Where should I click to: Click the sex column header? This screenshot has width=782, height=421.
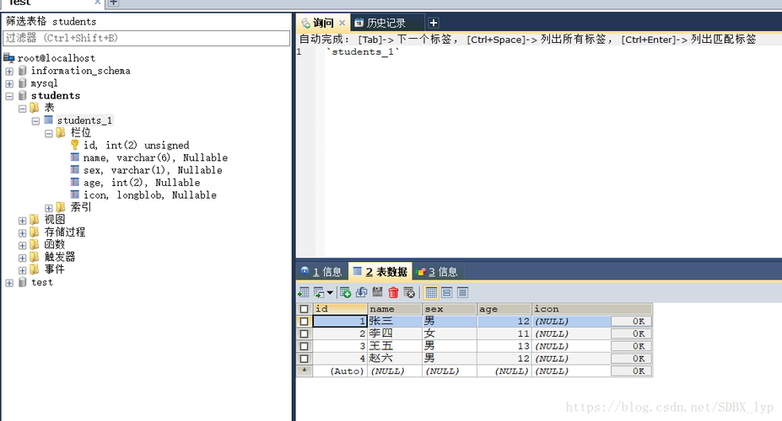(450, 309)
